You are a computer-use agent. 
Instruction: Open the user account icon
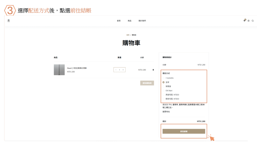(248, 21)
